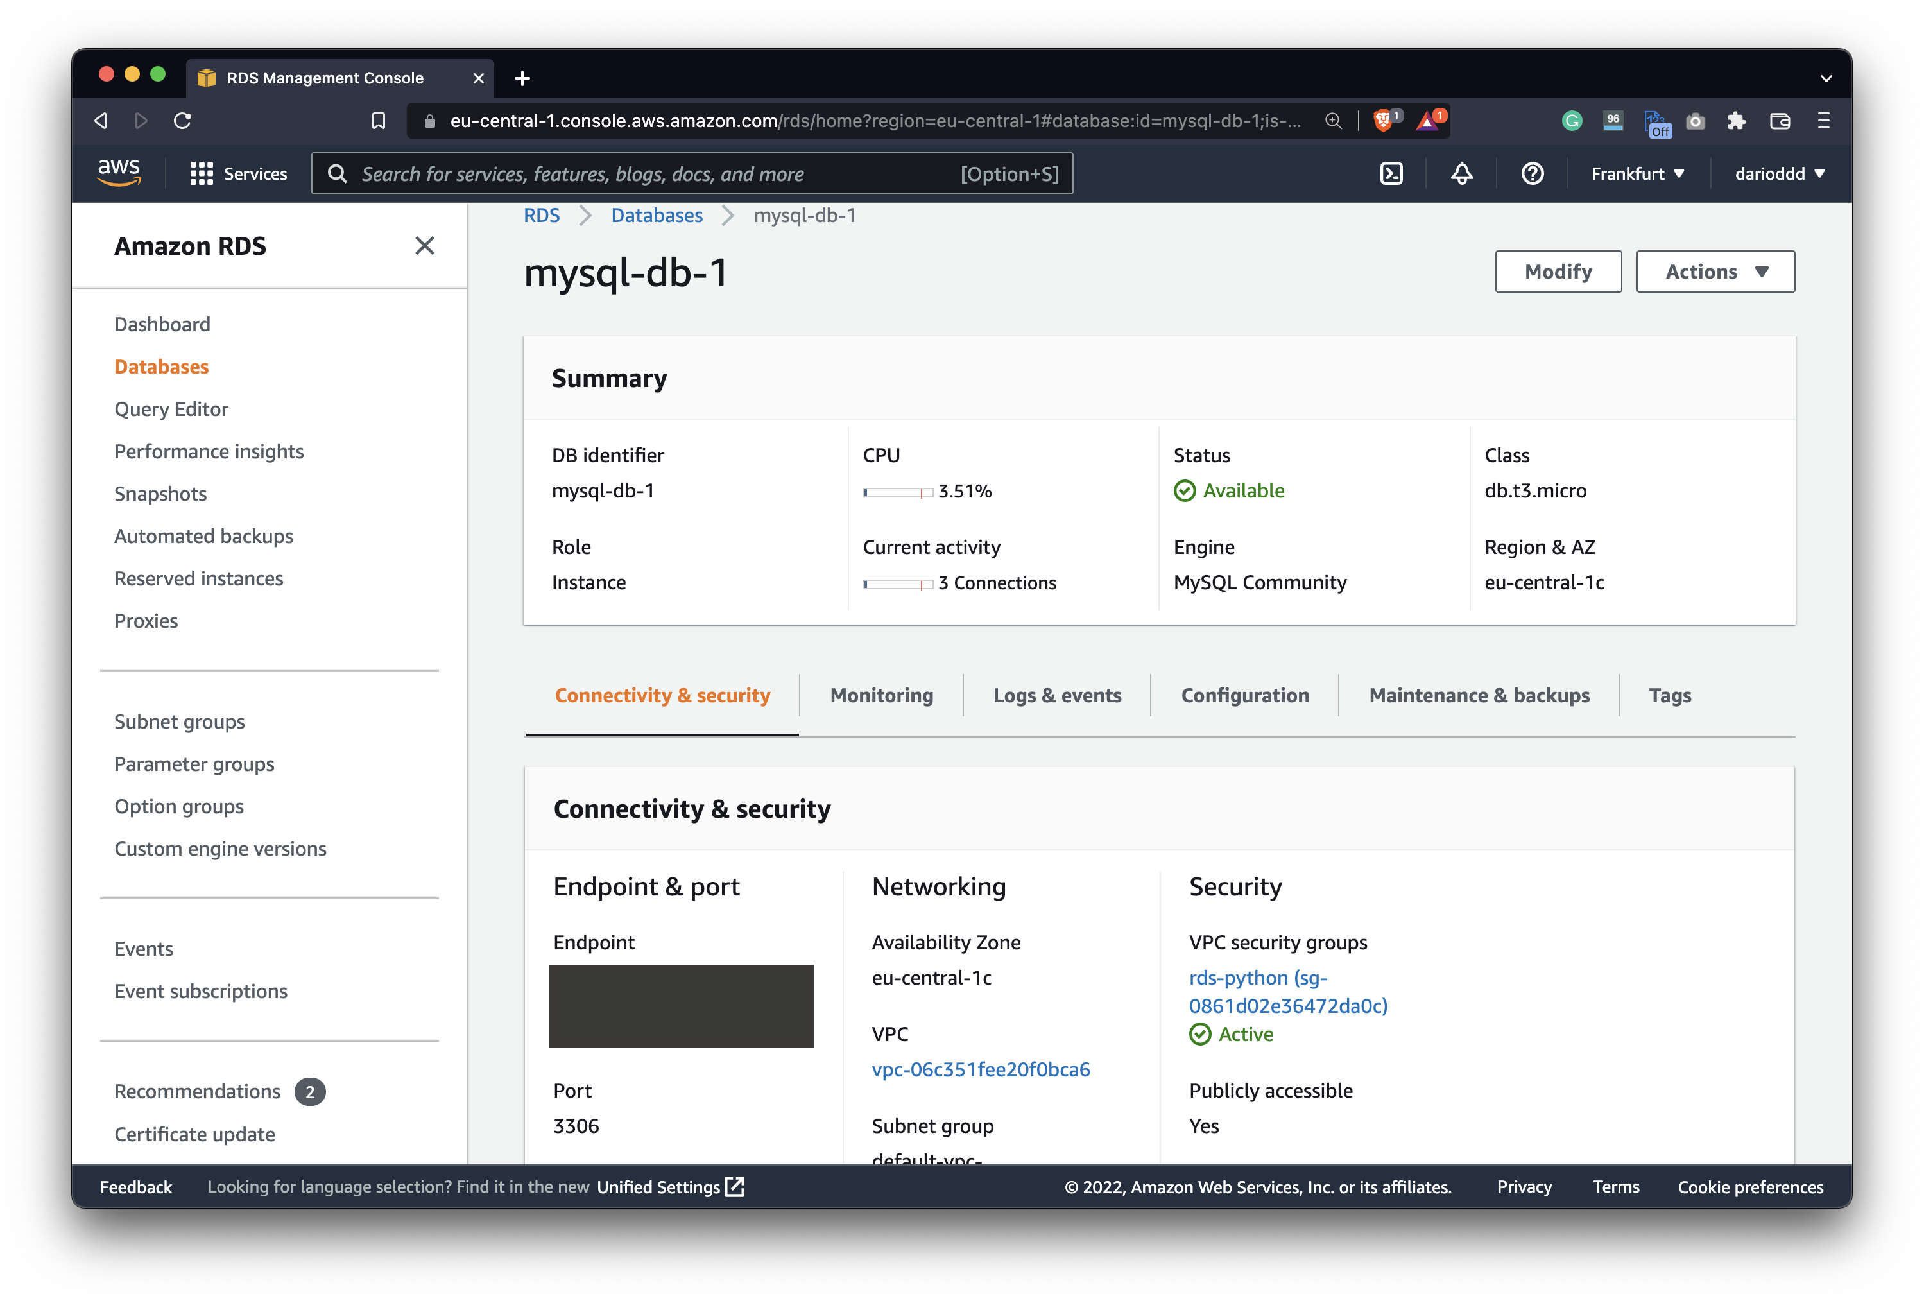Switch to the Tags tab
Viewport: 1924px width, 1303px height.
click(x=1669, y=695)
